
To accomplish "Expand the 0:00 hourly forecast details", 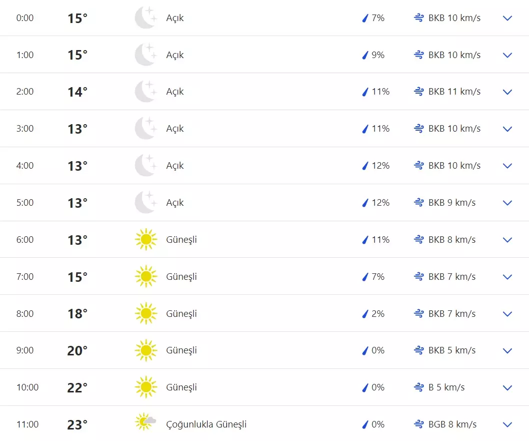I will click(x=507, y=19).
